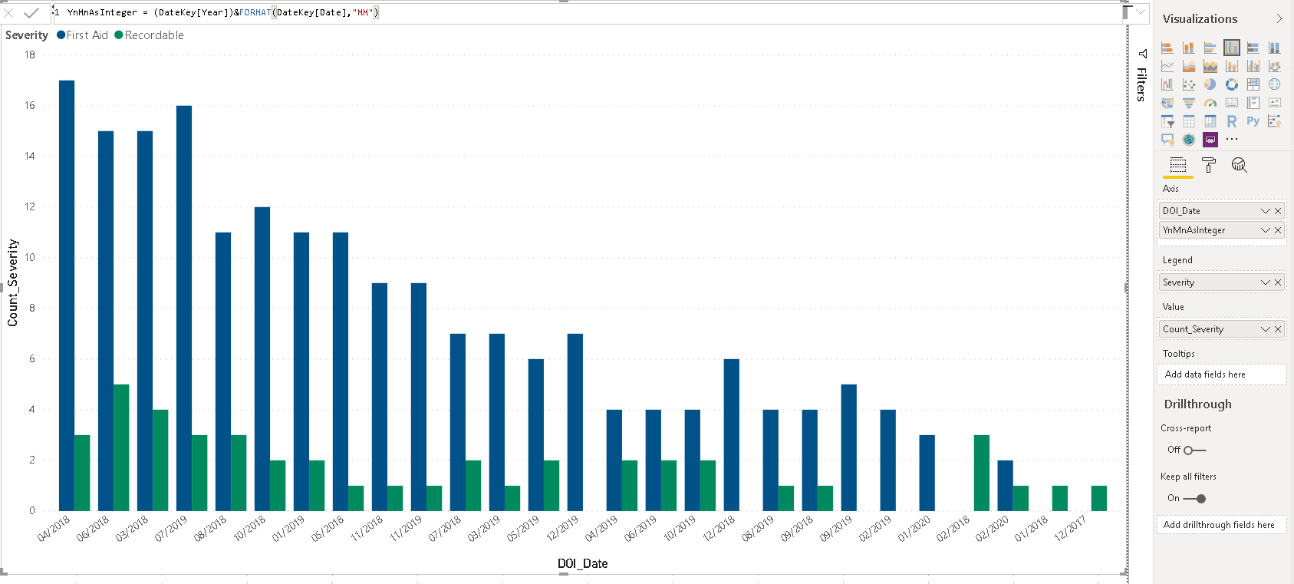The image size is (1294, 584).
Task: Select the pie chart visual
Action: click(x=1210, y=84)
